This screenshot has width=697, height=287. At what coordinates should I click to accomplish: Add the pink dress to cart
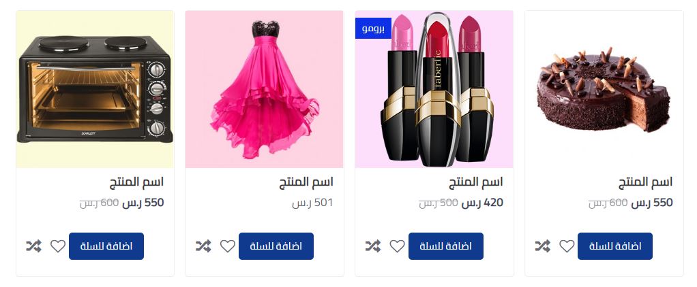[276, 246]
